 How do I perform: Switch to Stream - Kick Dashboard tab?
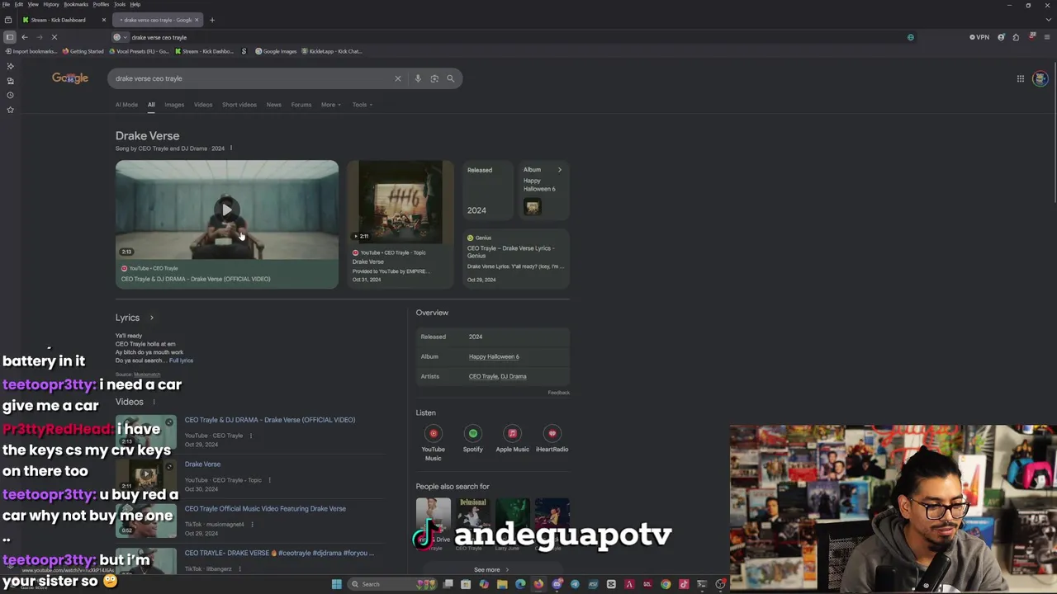(64, 20)
